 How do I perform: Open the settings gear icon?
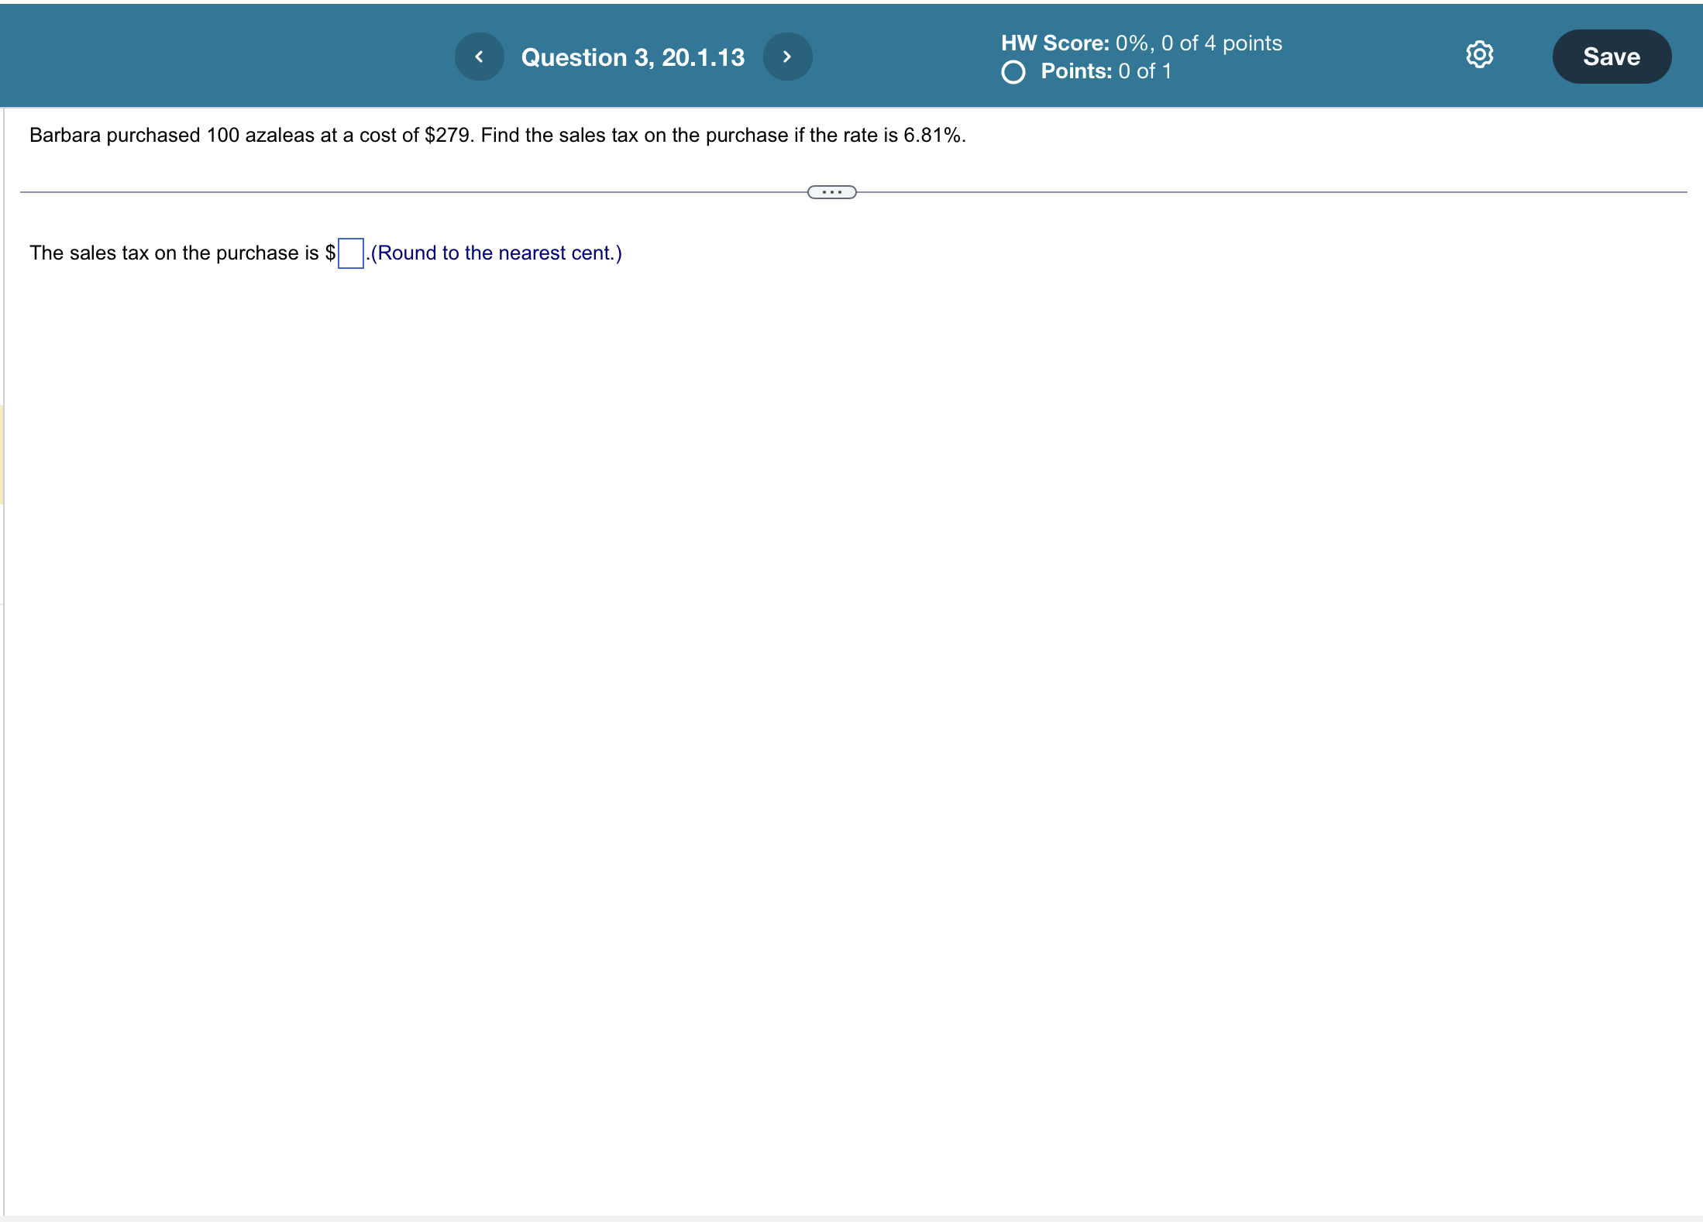click(x=1479, y=55)
